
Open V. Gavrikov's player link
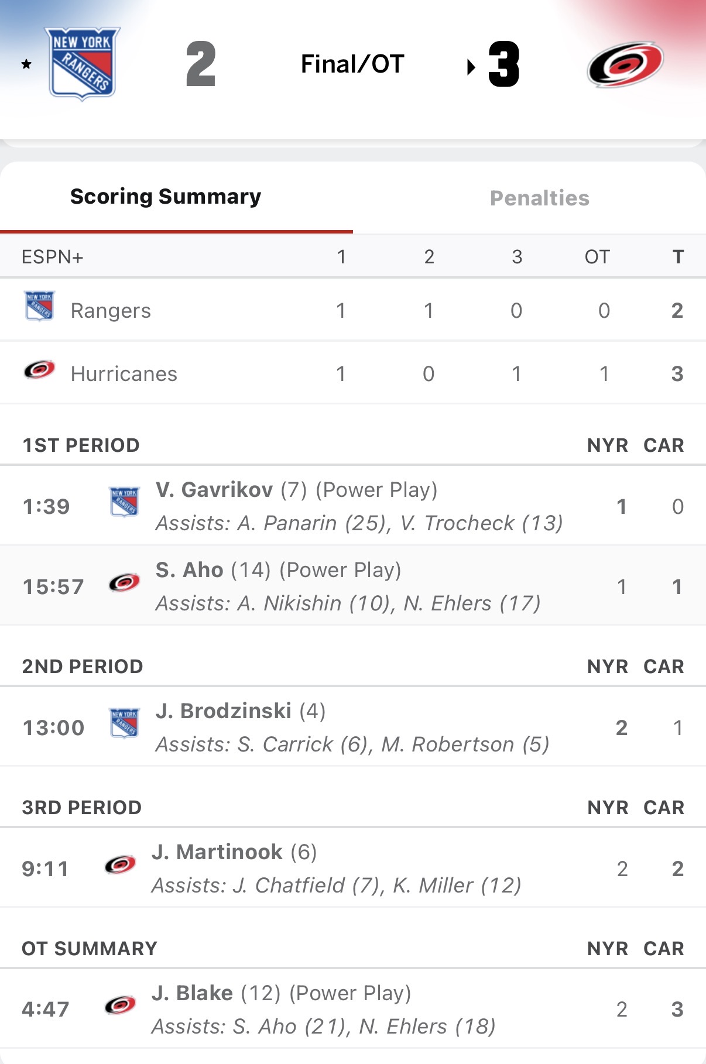[x=214, y=490]
